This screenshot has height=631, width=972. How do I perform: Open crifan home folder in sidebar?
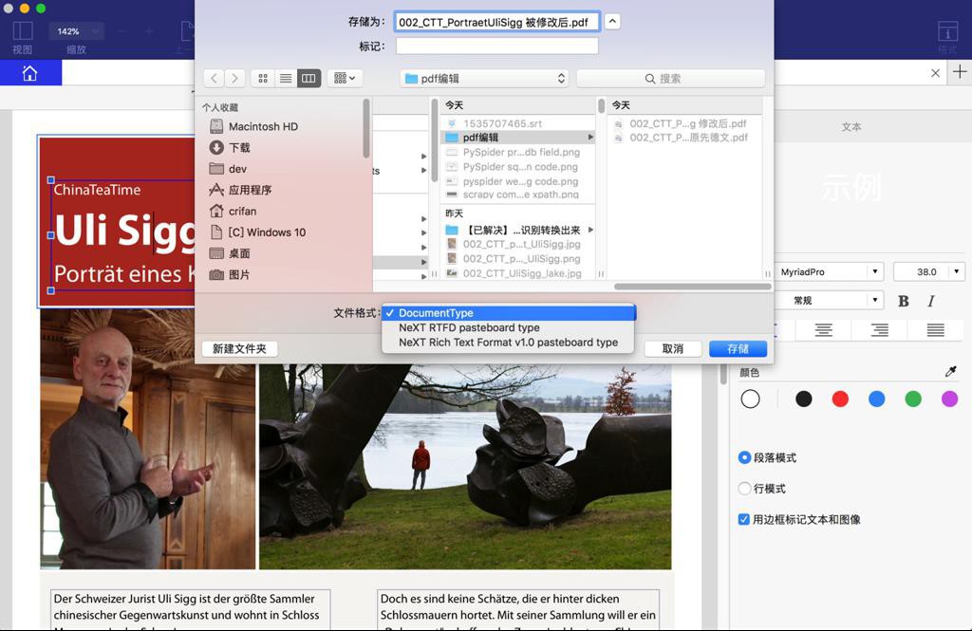pos(242,211)
